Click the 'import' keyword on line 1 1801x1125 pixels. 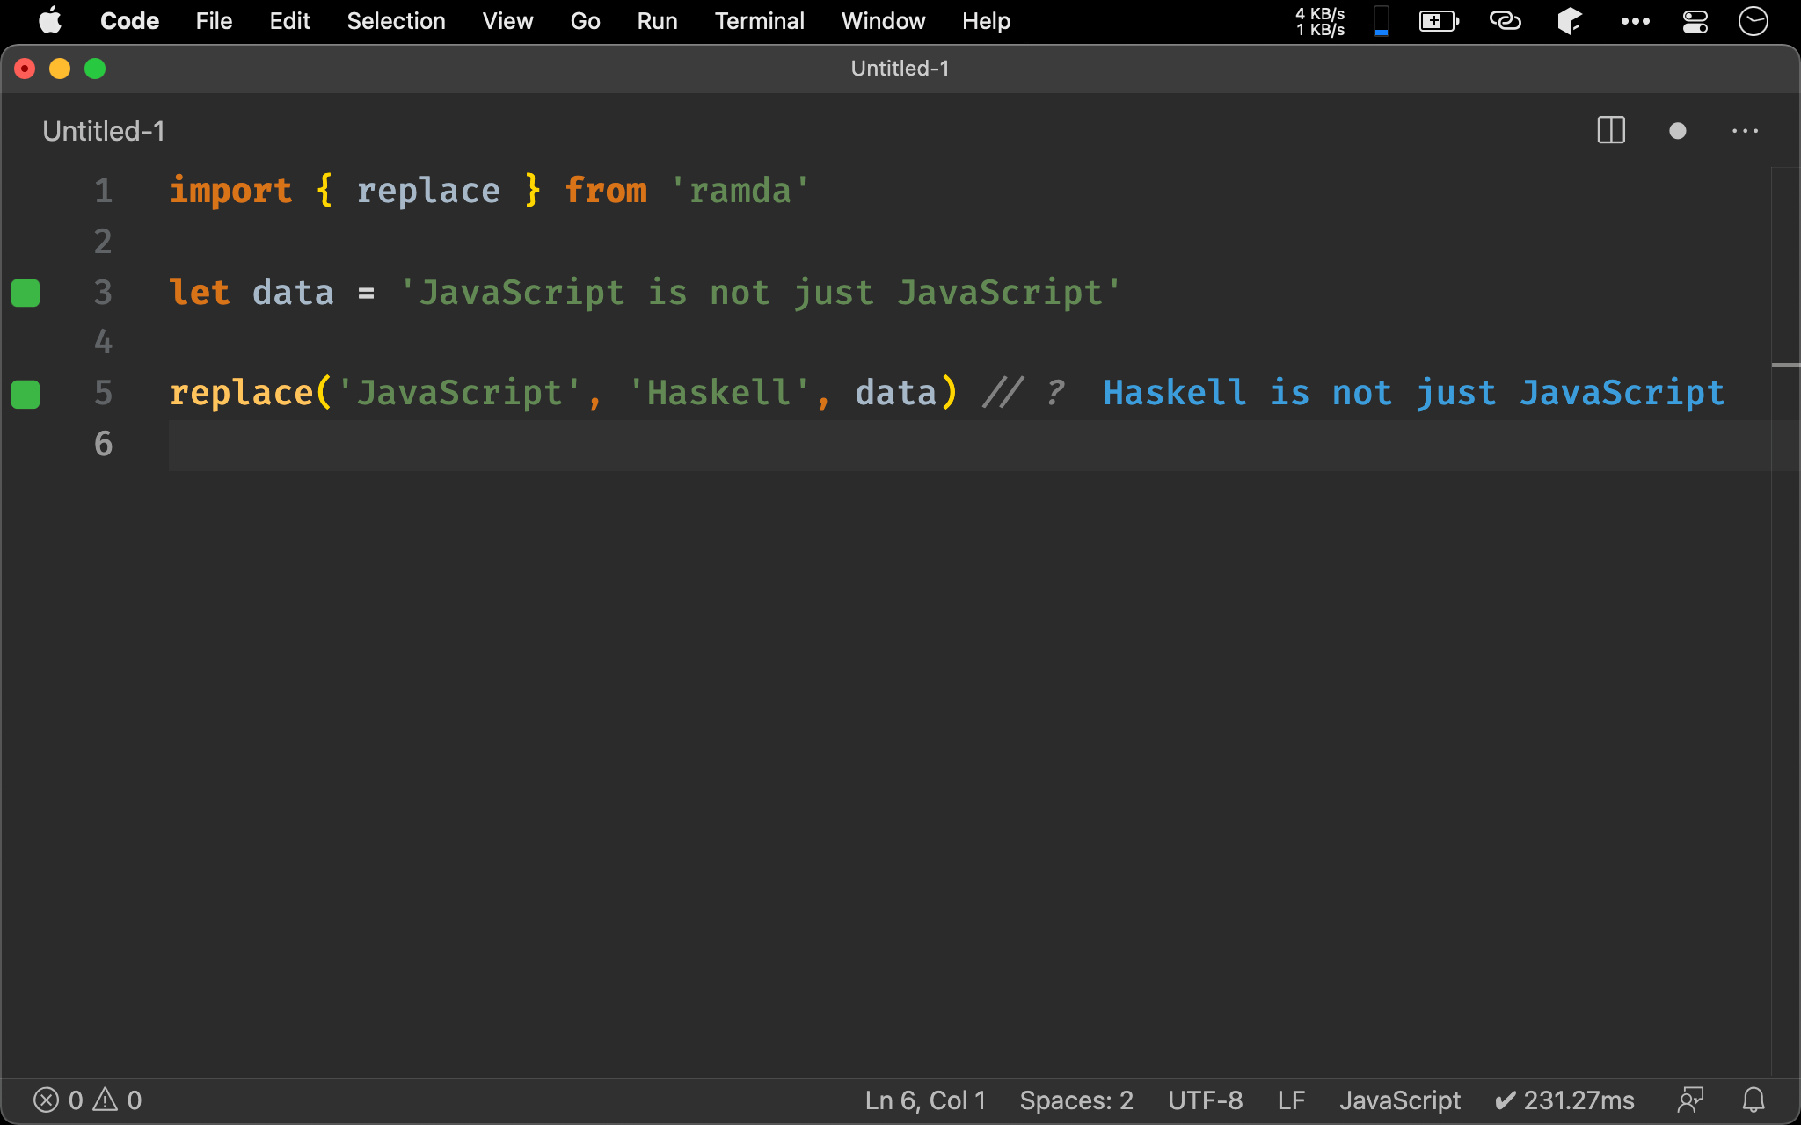[230, 191]
